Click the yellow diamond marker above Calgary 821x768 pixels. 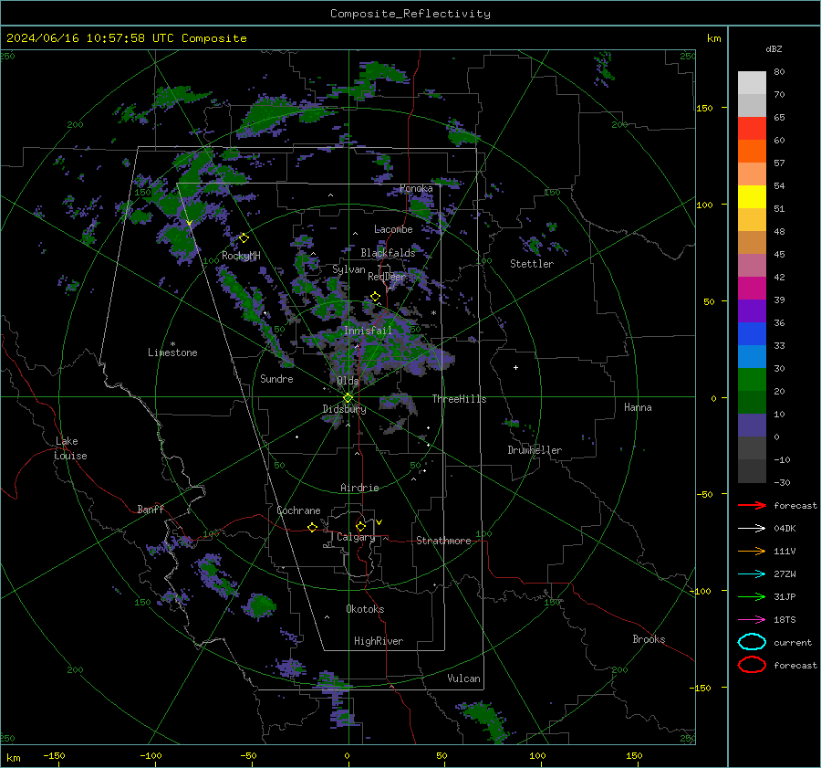point(360,526)
